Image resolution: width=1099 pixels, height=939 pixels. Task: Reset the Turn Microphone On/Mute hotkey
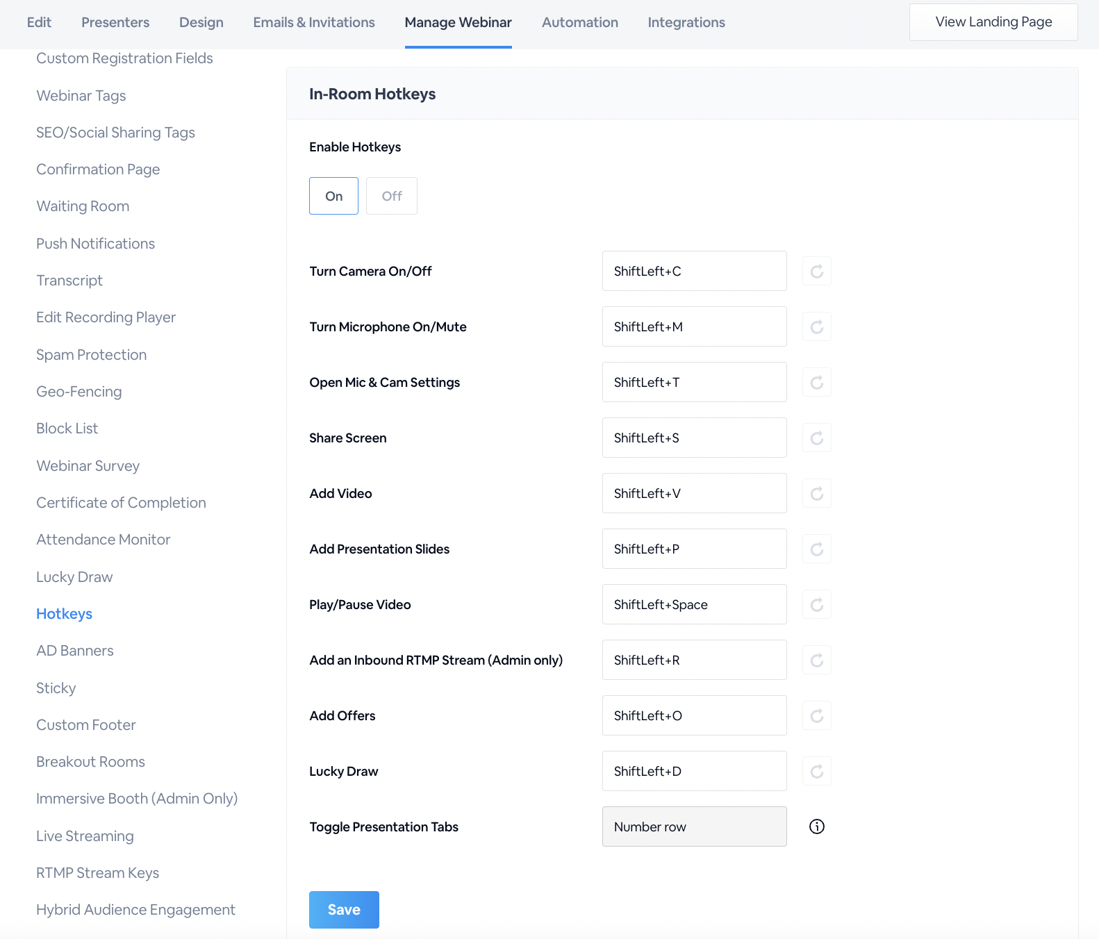(x=817, y=326)
